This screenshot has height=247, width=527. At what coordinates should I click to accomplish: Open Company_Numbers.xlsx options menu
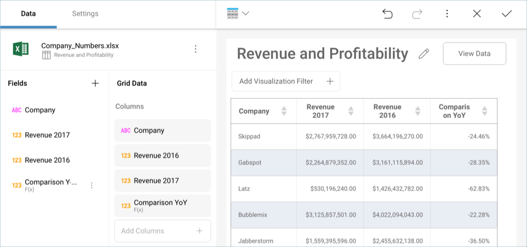coord(196,49)
